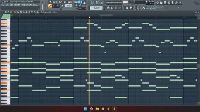Image resolution: width=200 pixels, height=112 pixels.
Task: Toggle the piano roll snap magnet
Action: click(8, 12)
